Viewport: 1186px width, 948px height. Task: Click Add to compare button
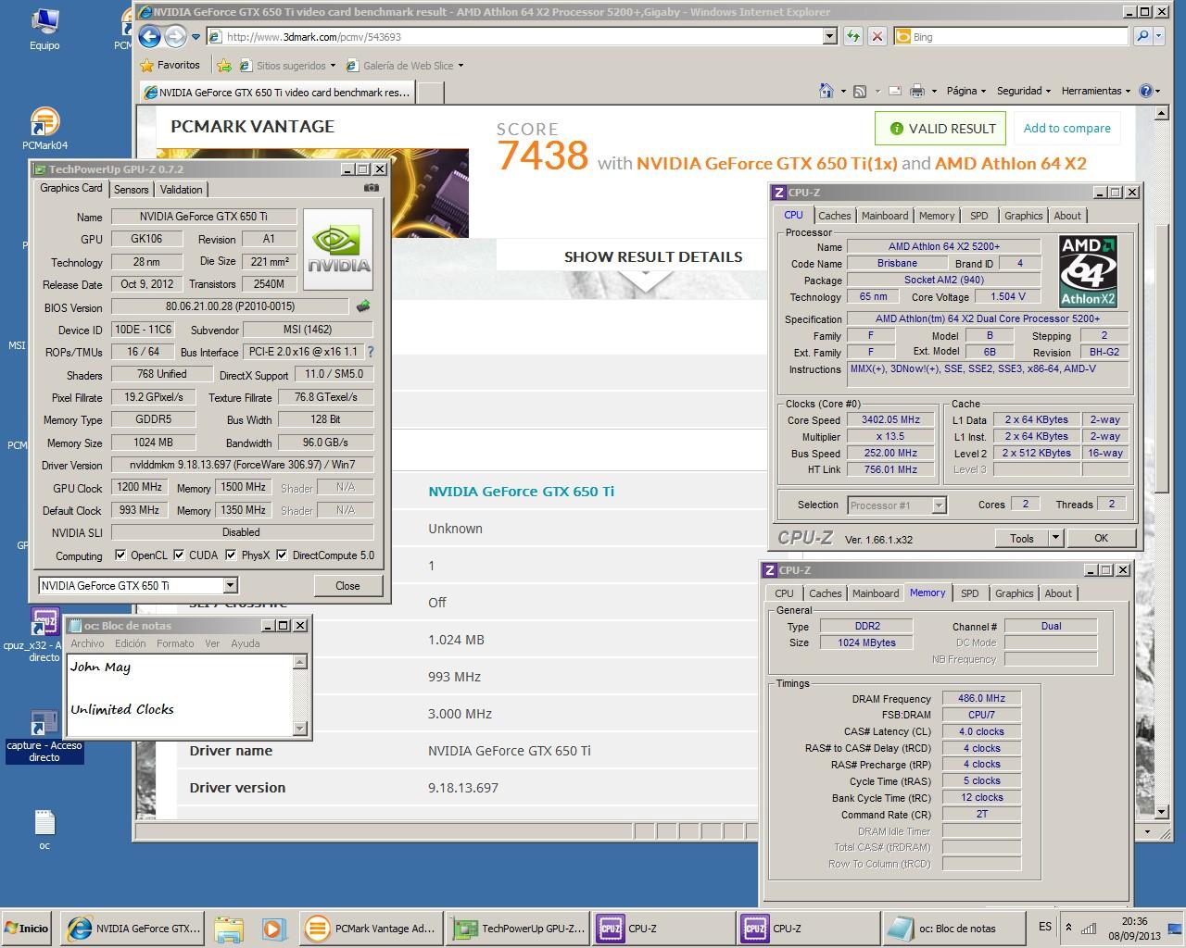(x=1066, y=129)
